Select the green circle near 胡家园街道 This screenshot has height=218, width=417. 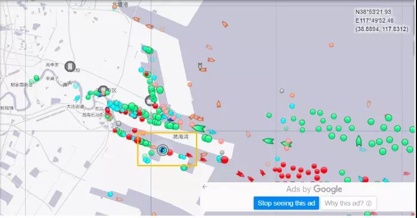point(37,78)
